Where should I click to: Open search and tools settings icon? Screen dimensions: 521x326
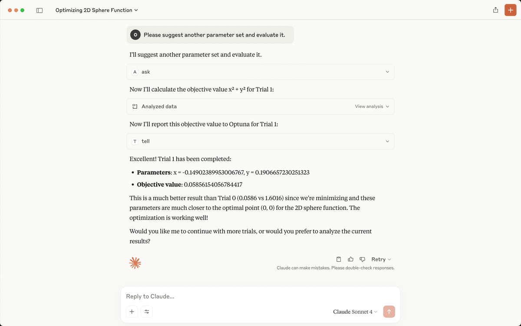click(147, 312)
